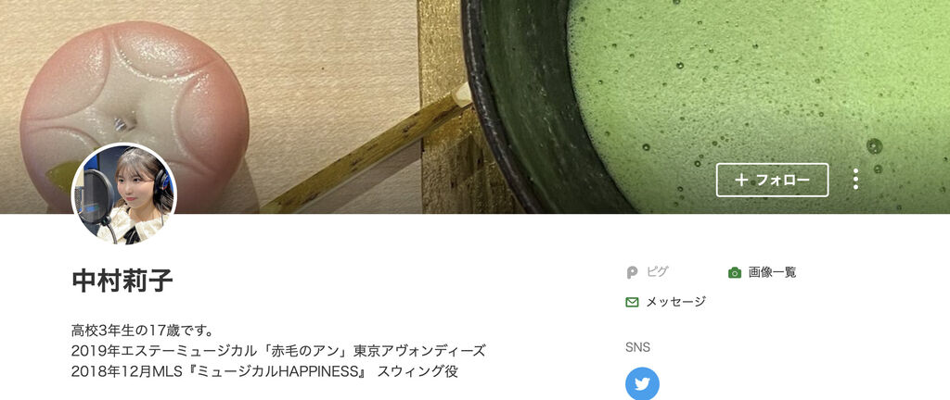
Task: Open the circular profile avatar photo
Action: tap(124, 194)
